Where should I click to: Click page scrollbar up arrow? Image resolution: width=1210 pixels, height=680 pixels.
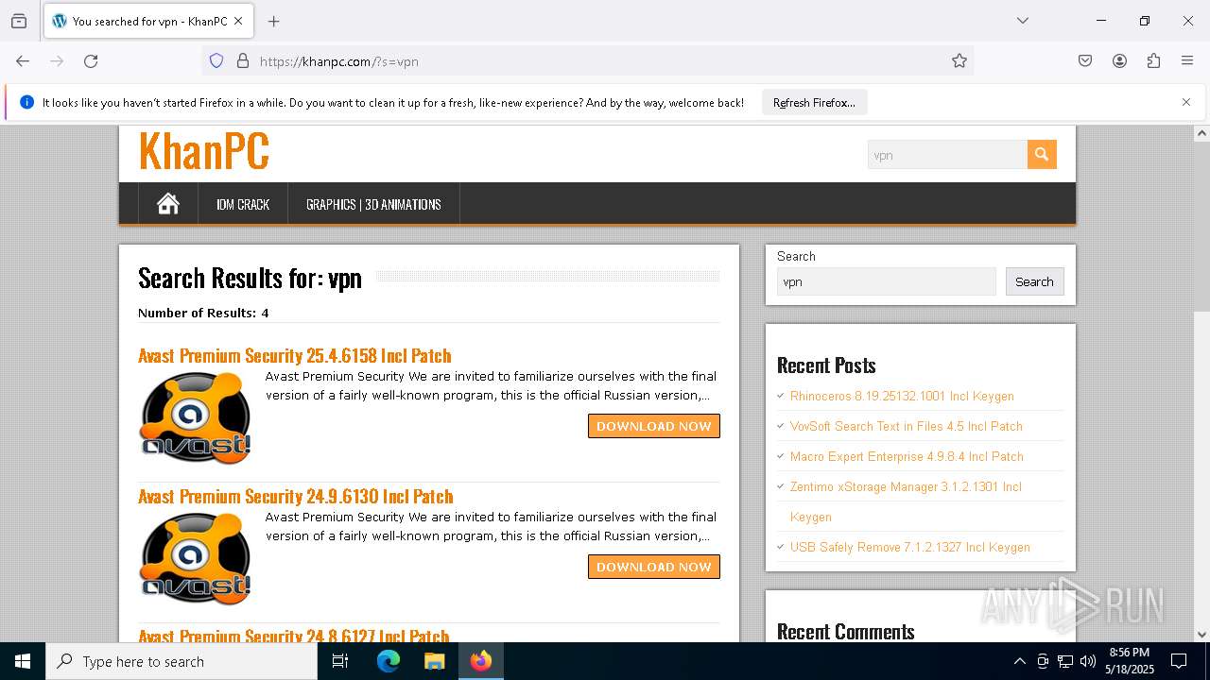[1201, 133]
